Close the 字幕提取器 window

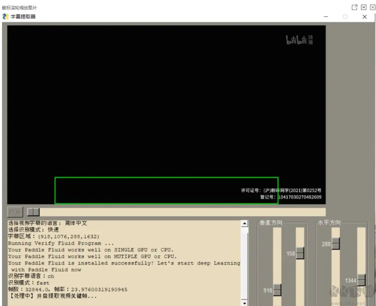[x=364, y=17]
